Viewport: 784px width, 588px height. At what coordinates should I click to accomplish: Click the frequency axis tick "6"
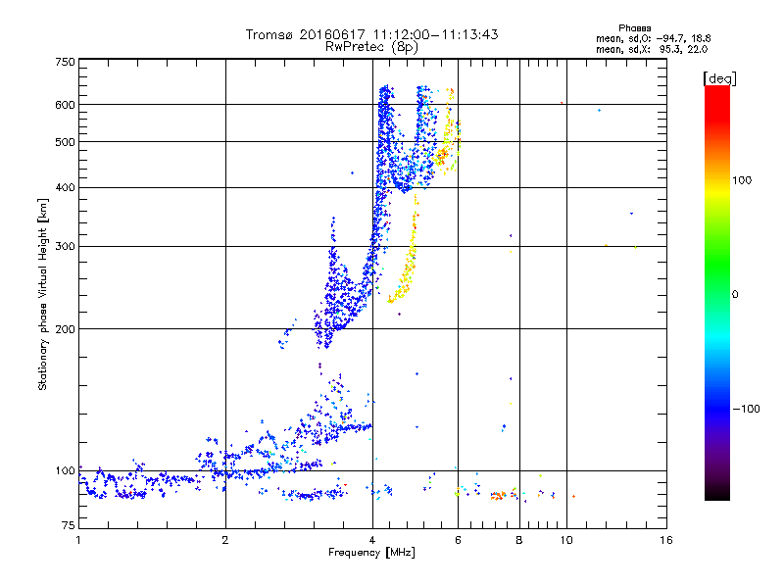[458, 540]
